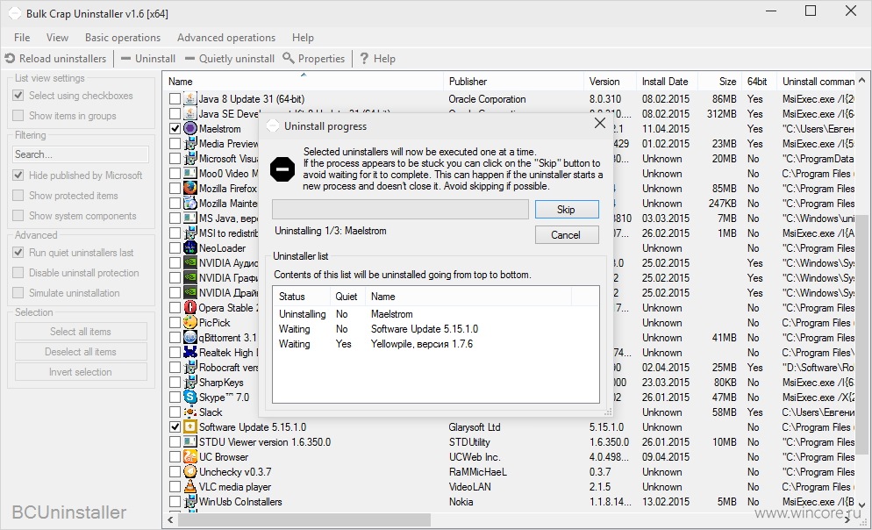Sort list by Name column header
Screen dimensions: 872x530
[x=303, y=82]
